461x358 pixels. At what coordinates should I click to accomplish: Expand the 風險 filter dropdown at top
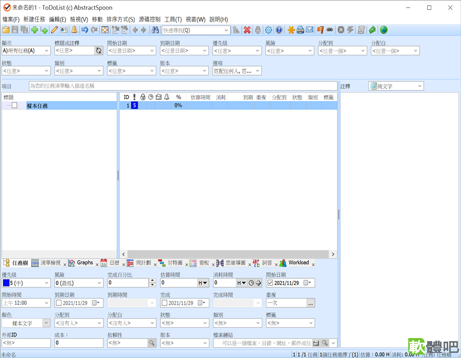[290, 51]
